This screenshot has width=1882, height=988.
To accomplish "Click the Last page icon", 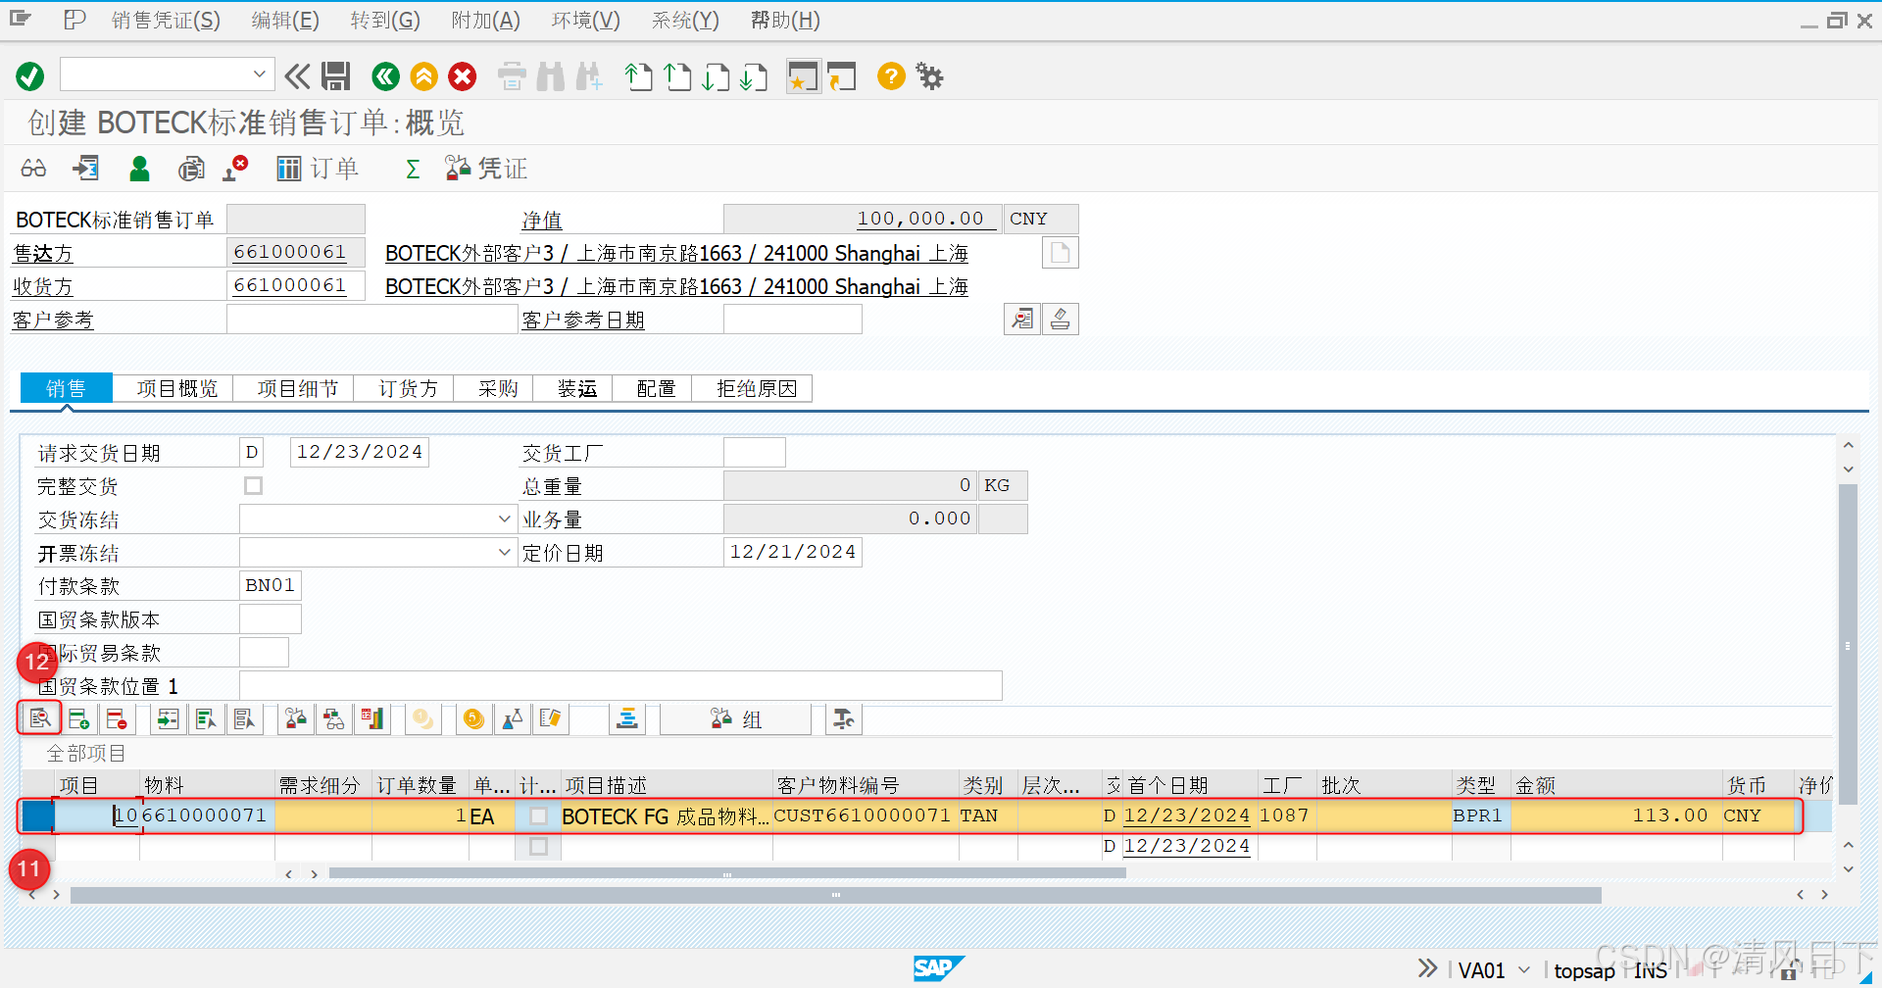I will [x=754, y=76].
